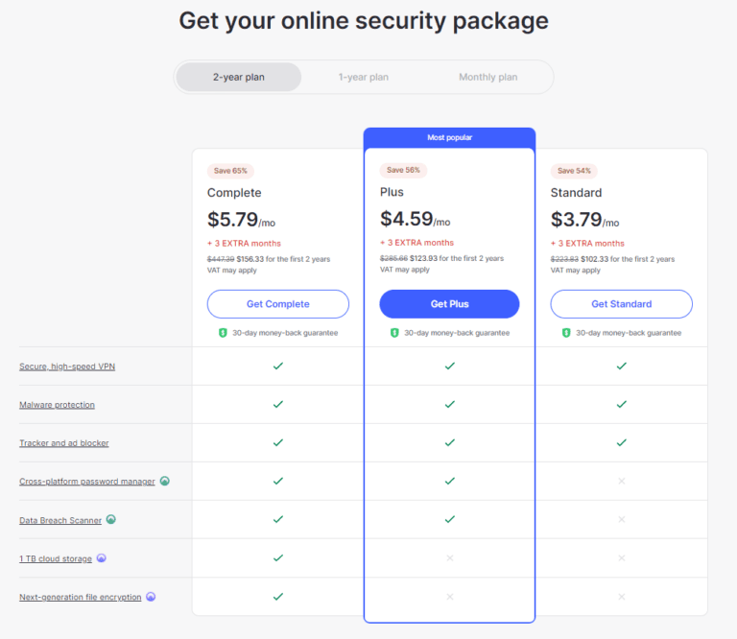Click the icon next to Data Breach Scanner
The width and height of the screenshot is (737, 639).
tap(111, 519)
